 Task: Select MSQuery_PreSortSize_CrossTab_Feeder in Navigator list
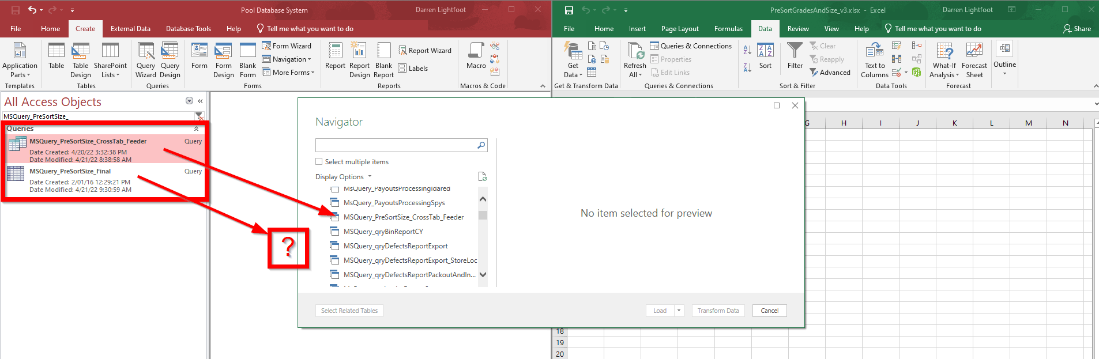[x=403, y=217]
